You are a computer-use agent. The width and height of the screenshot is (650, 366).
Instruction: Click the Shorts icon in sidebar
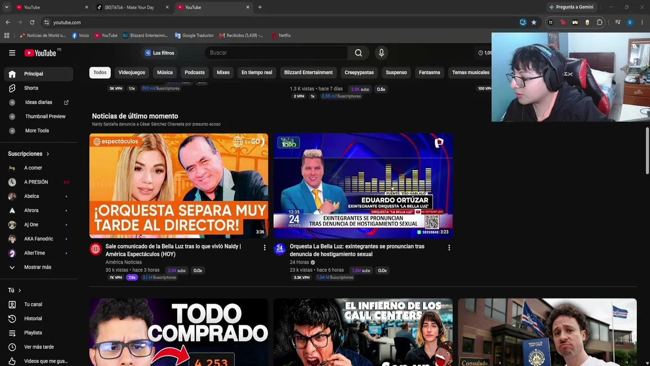12,88
